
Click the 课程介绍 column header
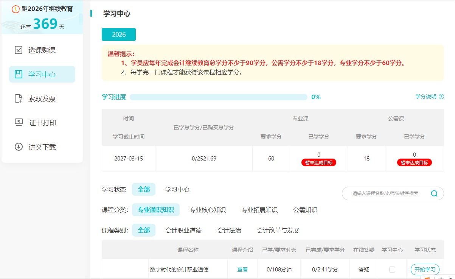point(242,250)
